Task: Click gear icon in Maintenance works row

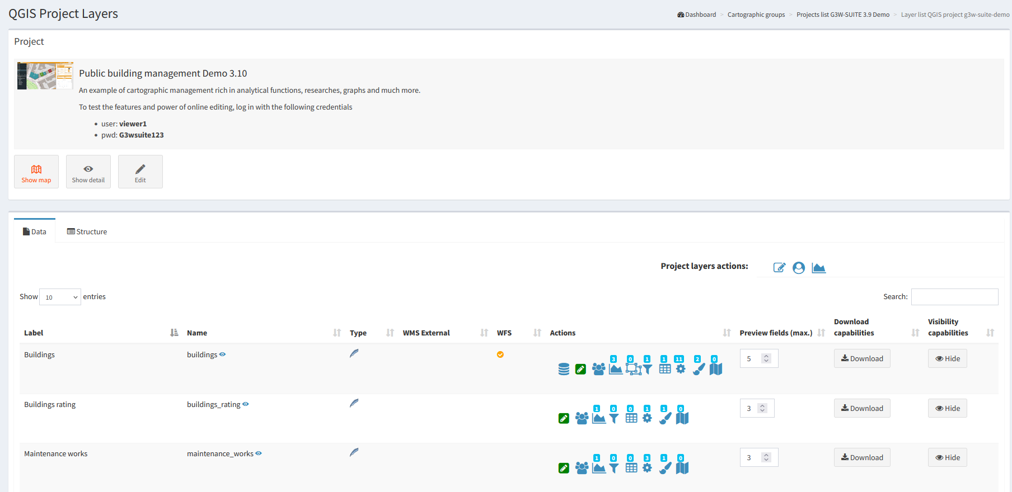Action: click(647, 468)
